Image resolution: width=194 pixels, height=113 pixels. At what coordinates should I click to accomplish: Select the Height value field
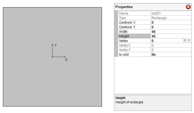pos(171,36)
